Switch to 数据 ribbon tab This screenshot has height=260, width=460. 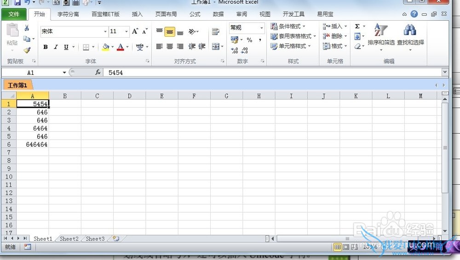(218, 14)
